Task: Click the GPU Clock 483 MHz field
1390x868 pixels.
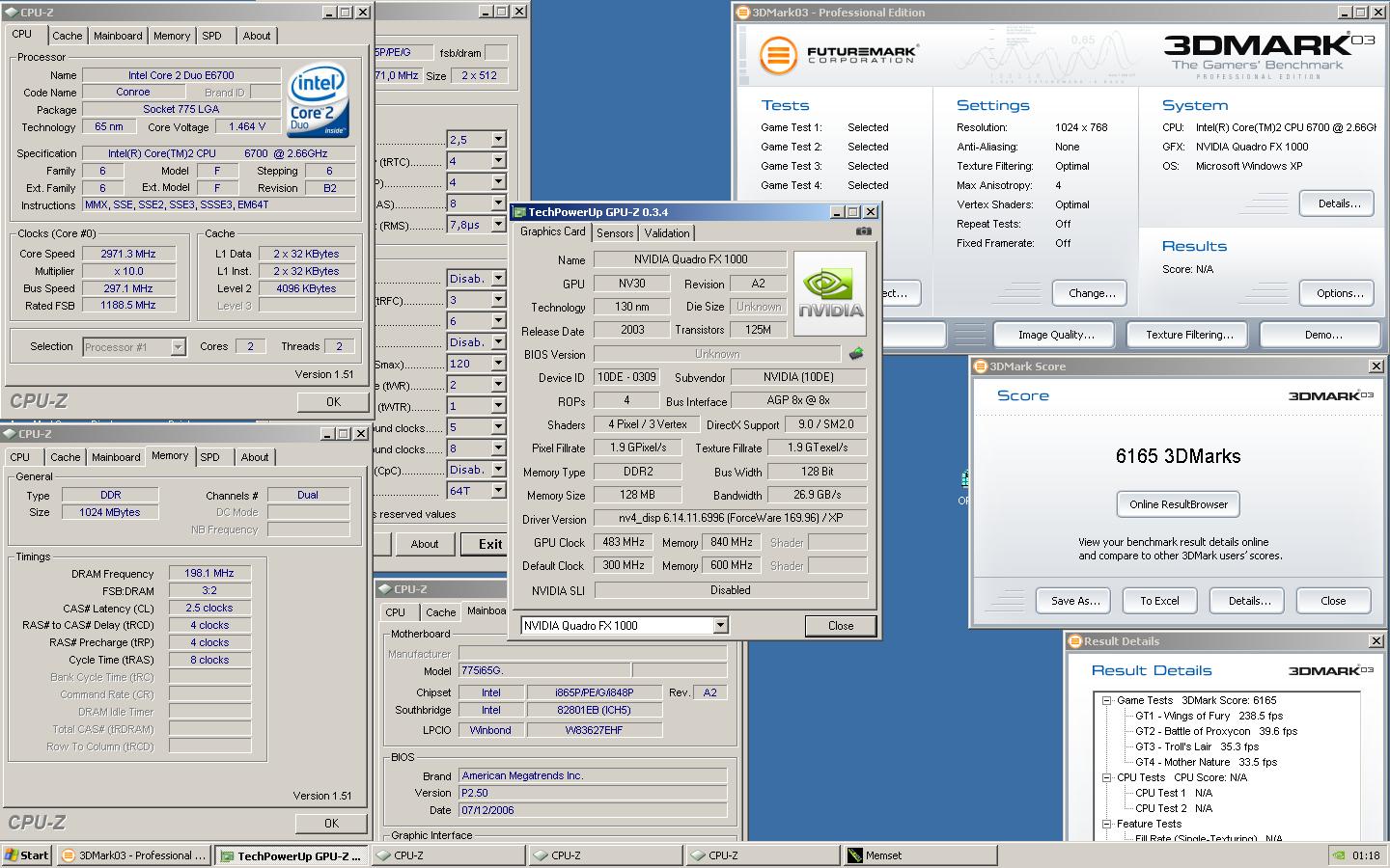Action: pos(624,542)
